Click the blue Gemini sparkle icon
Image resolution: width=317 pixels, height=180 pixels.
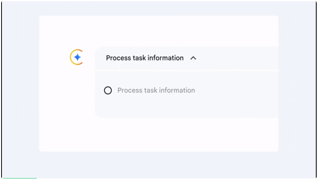point(78,57)
